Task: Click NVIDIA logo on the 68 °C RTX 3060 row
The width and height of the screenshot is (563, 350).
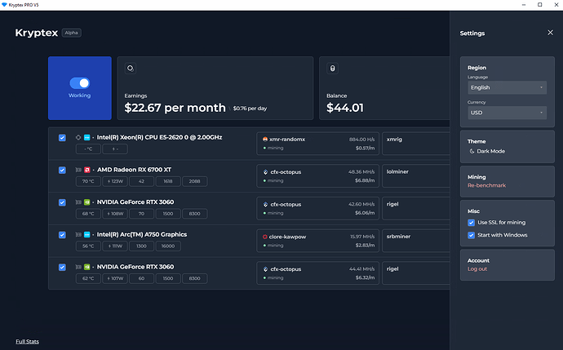Action: [x=86, y=202]
